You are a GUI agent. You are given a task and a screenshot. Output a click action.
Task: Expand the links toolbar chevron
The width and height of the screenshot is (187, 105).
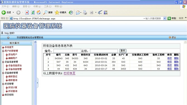click(x=186, y=18)
